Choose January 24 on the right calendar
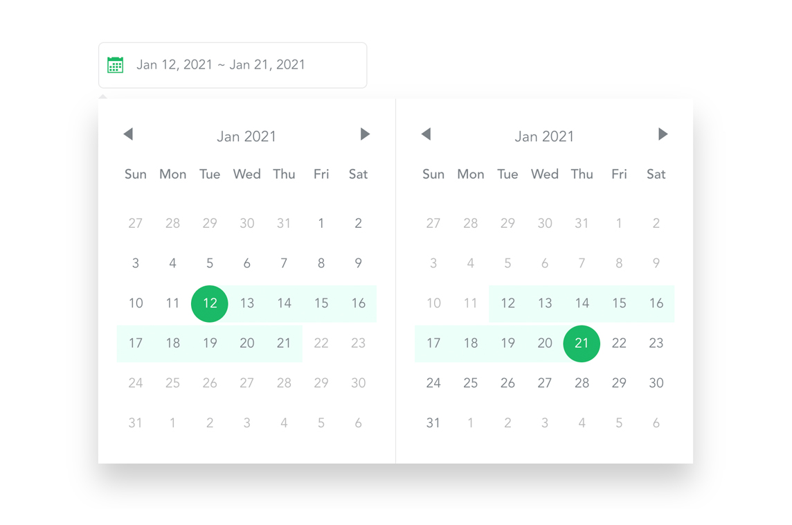The image size is (792, 525). click(433, 383)
